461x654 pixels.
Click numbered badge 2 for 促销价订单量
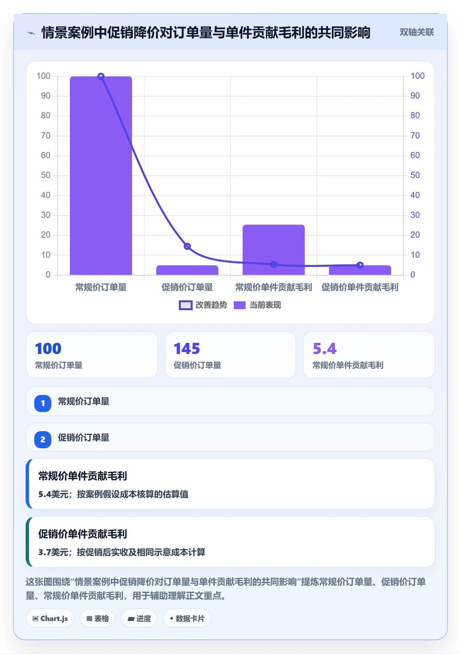[43, 439]
